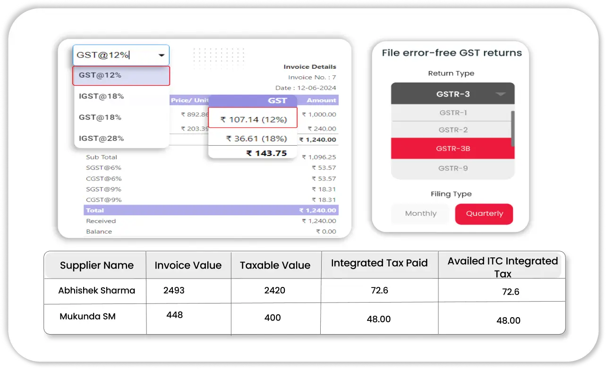This screenshot has height=369, width=606.
Task: Click Sub Total amount ₹ 1,096.25
Action: tap(319, 157)
